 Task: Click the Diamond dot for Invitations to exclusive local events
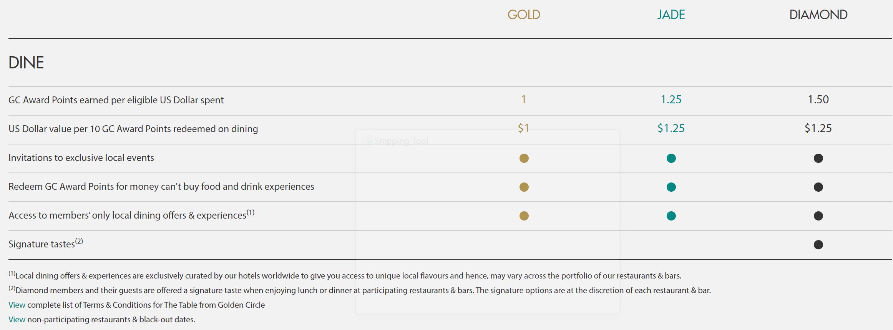coord(818,158)
